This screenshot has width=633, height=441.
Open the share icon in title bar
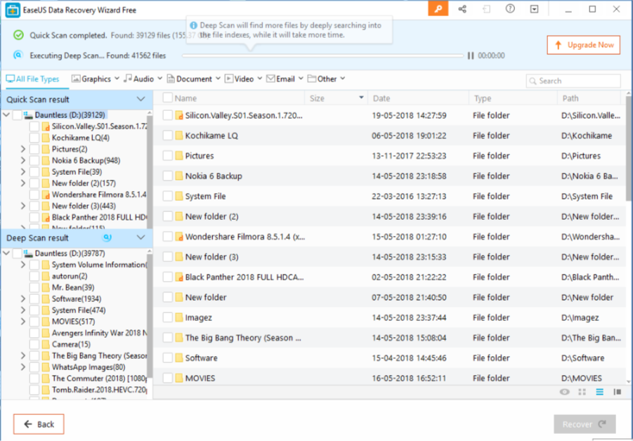(462, 9)
